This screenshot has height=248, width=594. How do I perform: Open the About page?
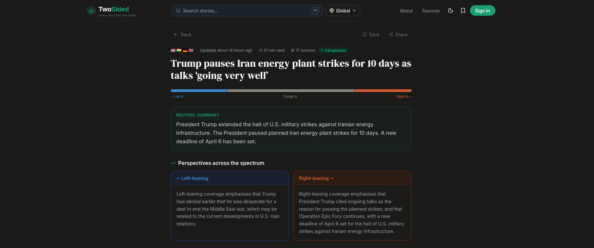pyautogui.click(x=406, y=11)
